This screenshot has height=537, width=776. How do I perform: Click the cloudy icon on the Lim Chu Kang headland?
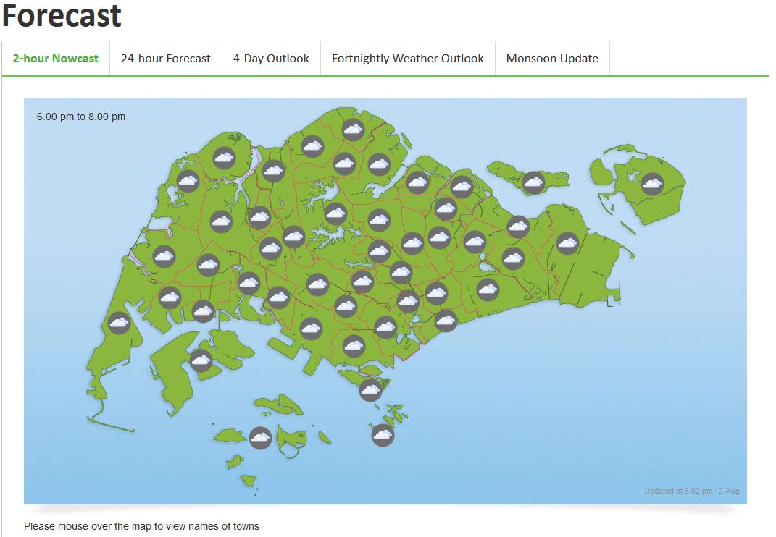224,158
